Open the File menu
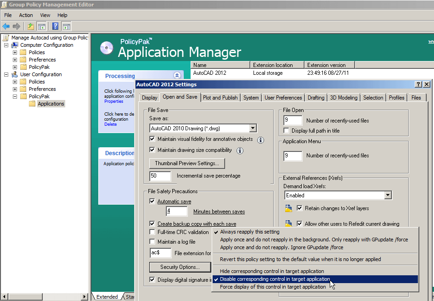Image resolution: width=434 pixels, height=301 pixels. (x=8, y=15)
